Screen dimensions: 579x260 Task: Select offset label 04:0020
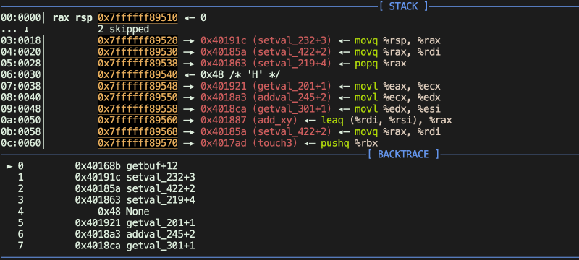pos(21,52)
